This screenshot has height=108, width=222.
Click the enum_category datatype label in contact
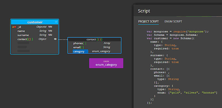pos(101,51)
